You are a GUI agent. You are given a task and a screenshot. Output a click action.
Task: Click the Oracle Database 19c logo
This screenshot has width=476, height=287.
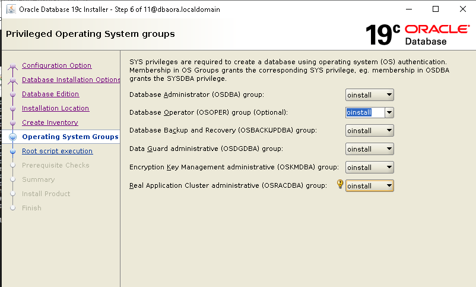[418, 34]
